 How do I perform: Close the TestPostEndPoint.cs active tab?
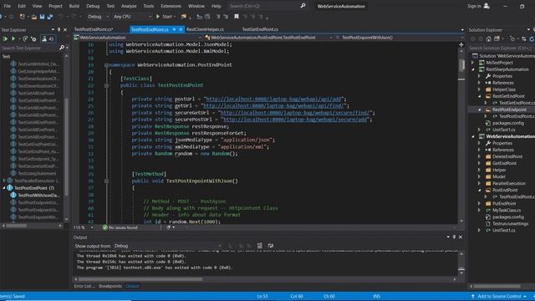(x=181, y=30)
